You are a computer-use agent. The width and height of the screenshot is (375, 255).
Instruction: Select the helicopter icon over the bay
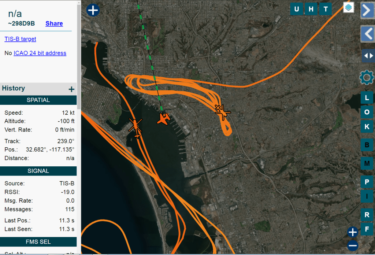pyautogui.click(x=136, y=126)
